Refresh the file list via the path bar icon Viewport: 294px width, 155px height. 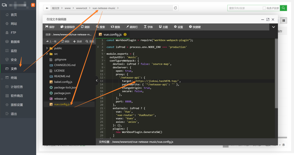175,8
